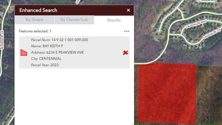Click the Features selected: 1 text

(x=35, y=31)
